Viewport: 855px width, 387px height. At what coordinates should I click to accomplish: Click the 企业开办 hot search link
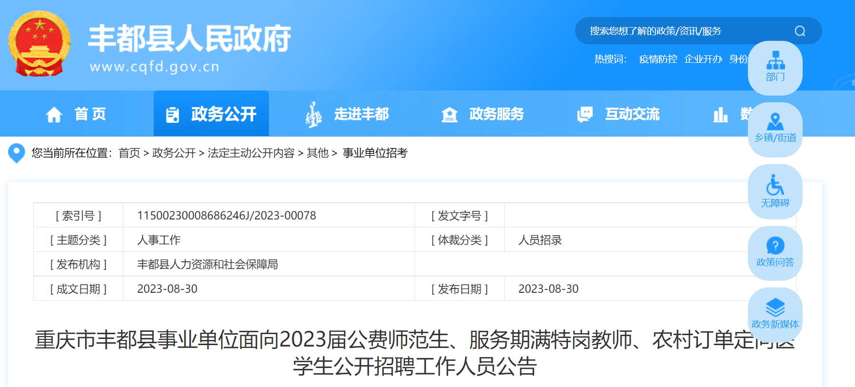[703, 59]
